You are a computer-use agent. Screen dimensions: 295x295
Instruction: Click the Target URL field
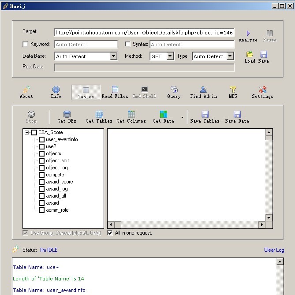point(144,32)
